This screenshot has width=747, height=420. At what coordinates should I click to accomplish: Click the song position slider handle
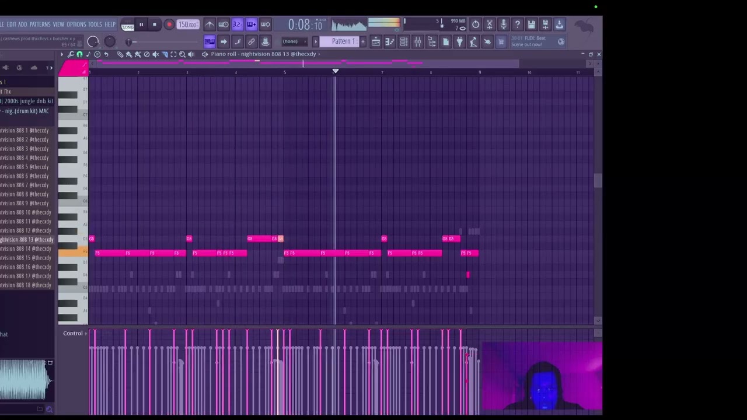128,42
